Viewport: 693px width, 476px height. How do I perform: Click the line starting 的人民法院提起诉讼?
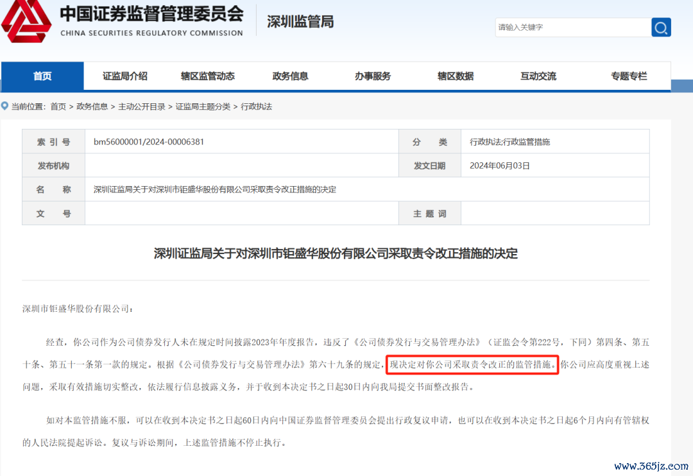[155, 443]
